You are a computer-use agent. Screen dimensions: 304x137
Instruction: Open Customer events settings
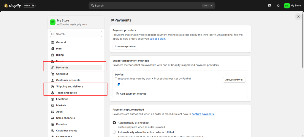[76, 130]
